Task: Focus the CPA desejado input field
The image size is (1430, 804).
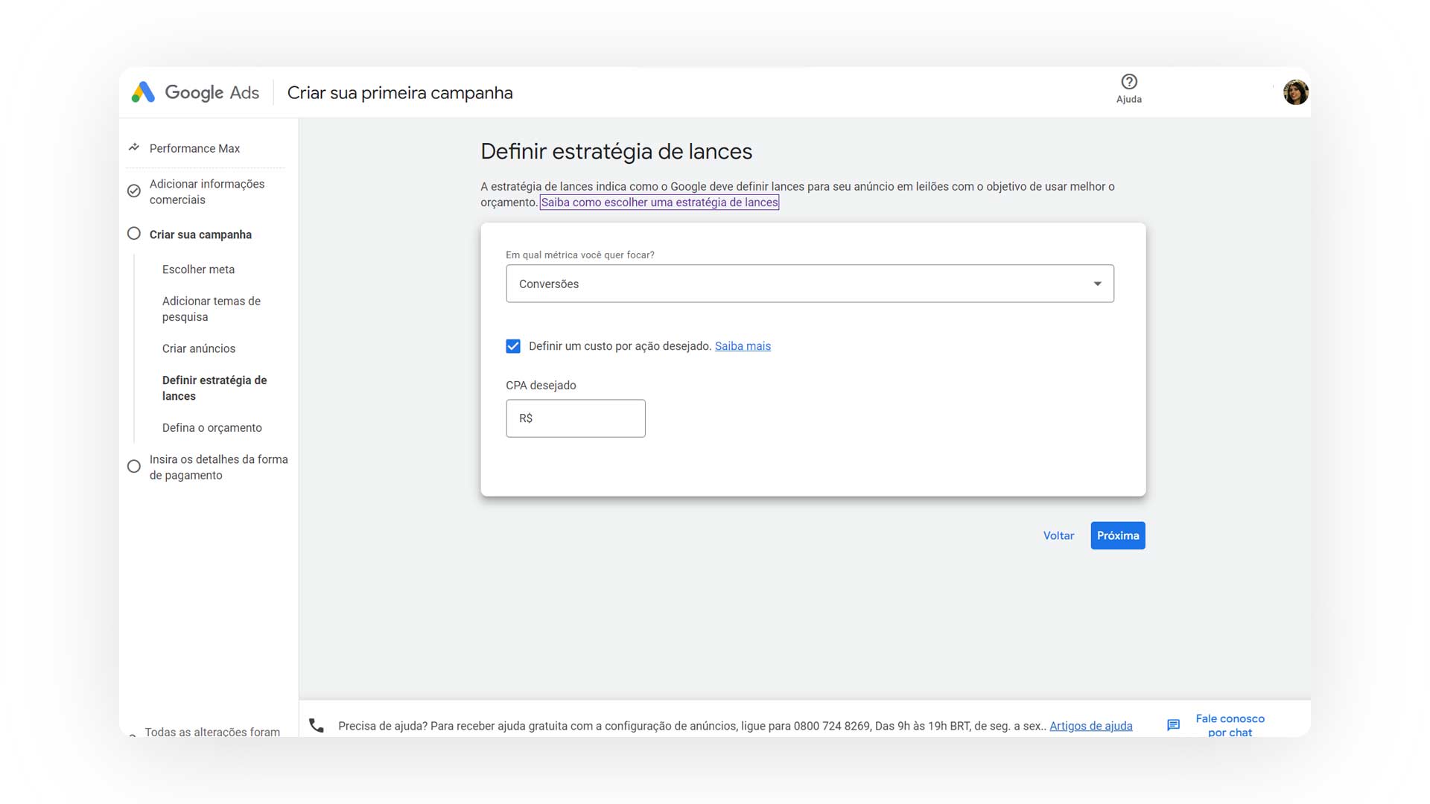Action: click(x=576, y=418)
